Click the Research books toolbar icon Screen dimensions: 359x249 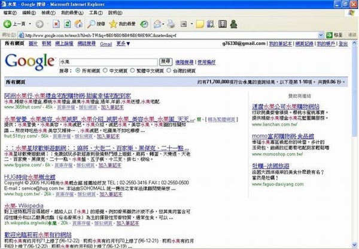click(x=211, y=24)
